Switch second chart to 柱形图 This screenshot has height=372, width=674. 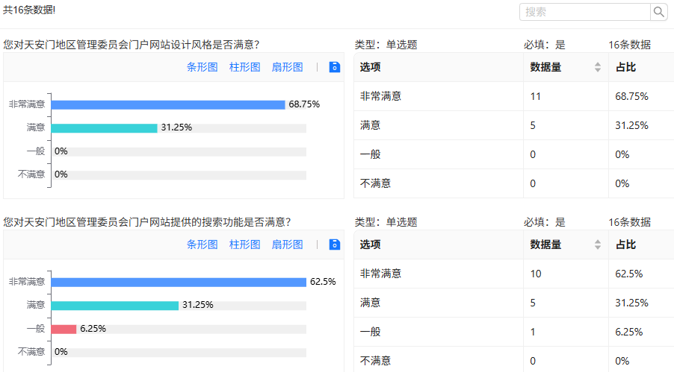244,245
